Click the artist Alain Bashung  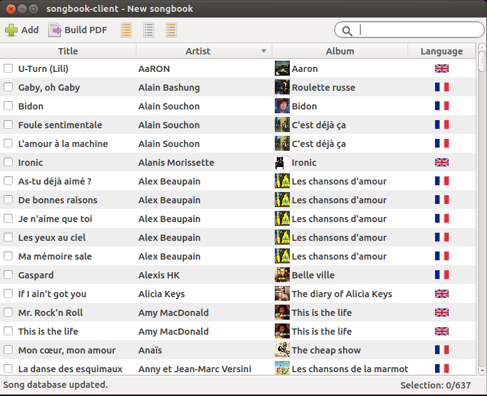click(x=169, y=87)
